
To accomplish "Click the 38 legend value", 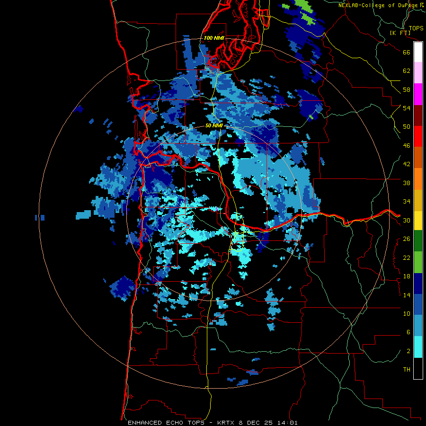I will point(407,183).
